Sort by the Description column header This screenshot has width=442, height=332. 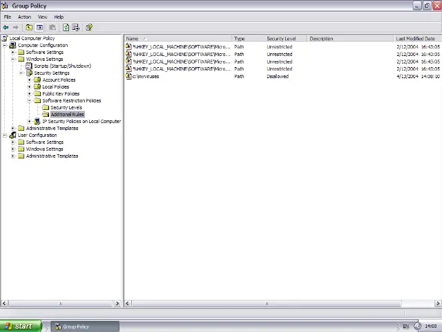point(350,39)
